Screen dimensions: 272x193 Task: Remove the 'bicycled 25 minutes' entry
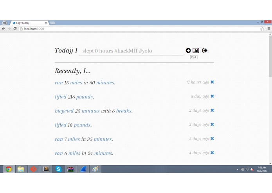tap(212, 110)
